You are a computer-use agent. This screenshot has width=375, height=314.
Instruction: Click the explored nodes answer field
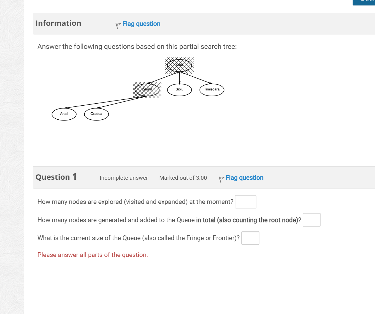pyautogui.click(x=246, y=202)
